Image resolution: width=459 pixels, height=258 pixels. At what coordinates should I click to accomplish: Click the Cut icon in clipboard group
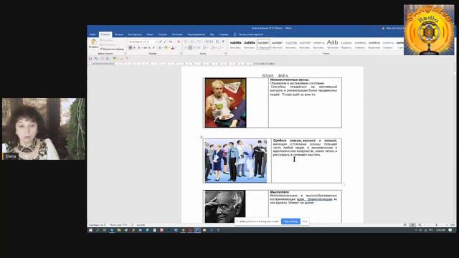pyautogui.click(x=101, y=40)
